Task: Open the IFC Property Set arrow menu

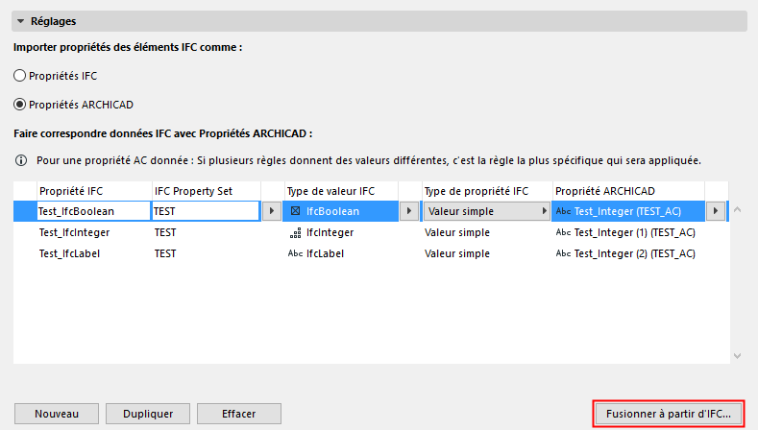Action: tap(271, 210)
